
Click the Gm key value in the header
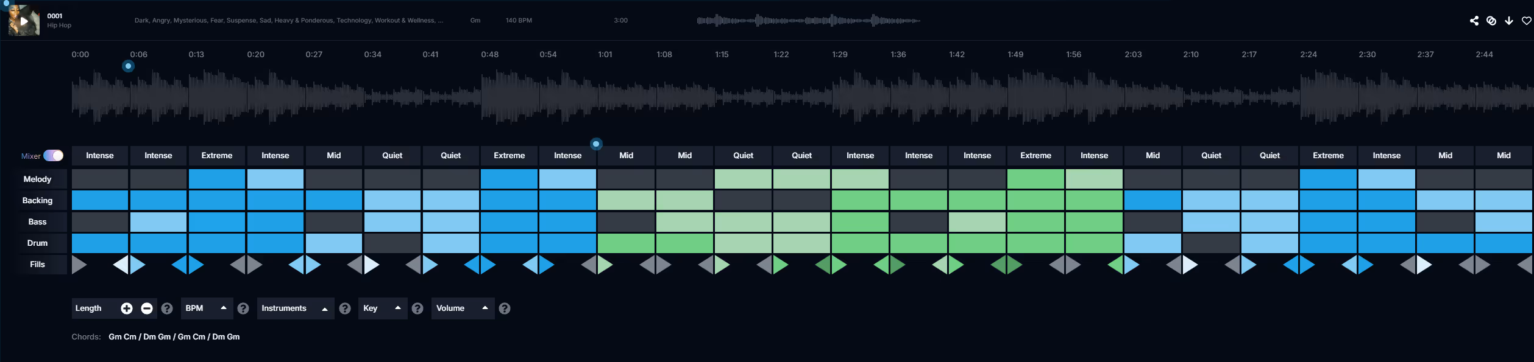[x=475, y=21]
